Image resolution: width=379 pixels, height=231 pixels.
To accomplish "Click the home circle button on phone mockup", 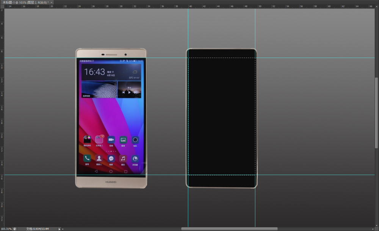I will coord(111,171).
